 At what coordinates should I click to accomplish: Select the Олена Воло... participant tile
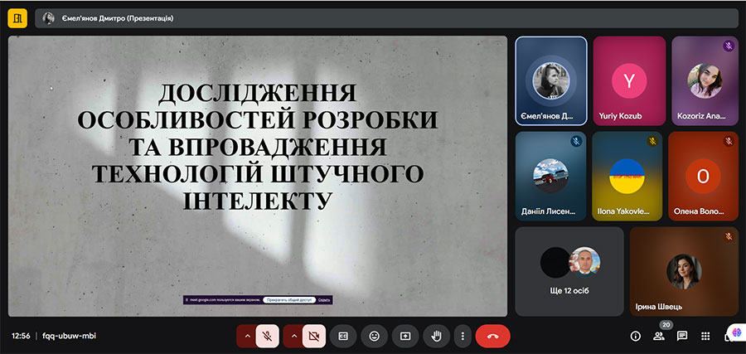click(x=703, y=176)
